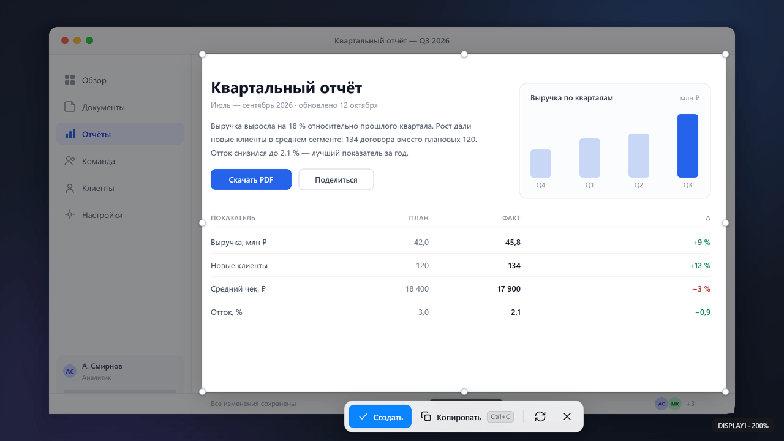Click the refresh icon in capture toolbar
Image resolution: width=784 pixels, height=441 pixels.
[540, 417]
